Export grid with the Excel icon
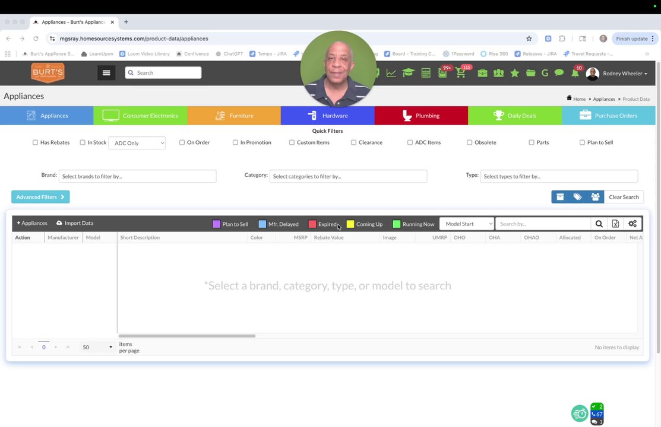 click(615, 224)
